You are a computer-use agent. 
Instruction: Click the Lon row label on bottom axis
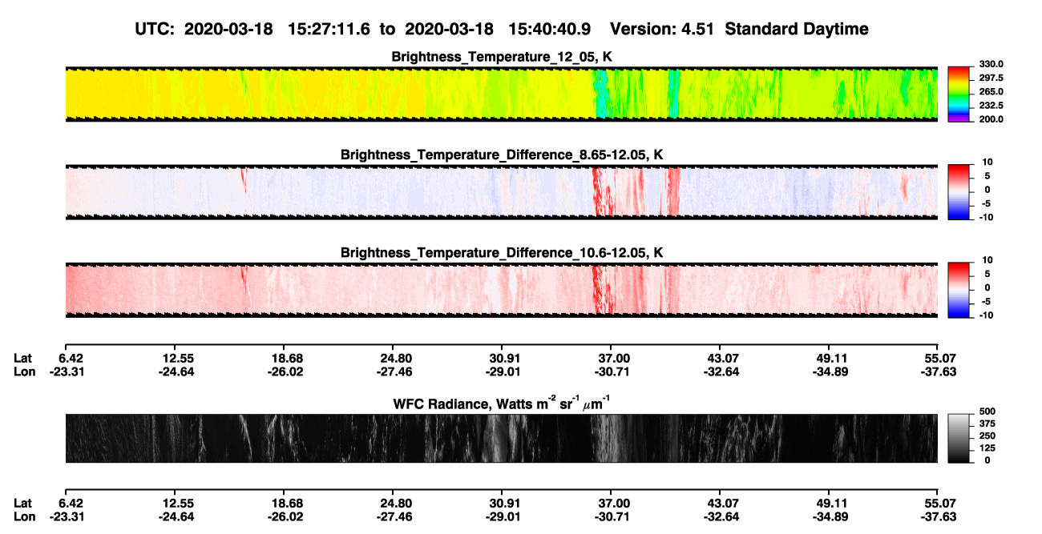[x=24, y=517]
